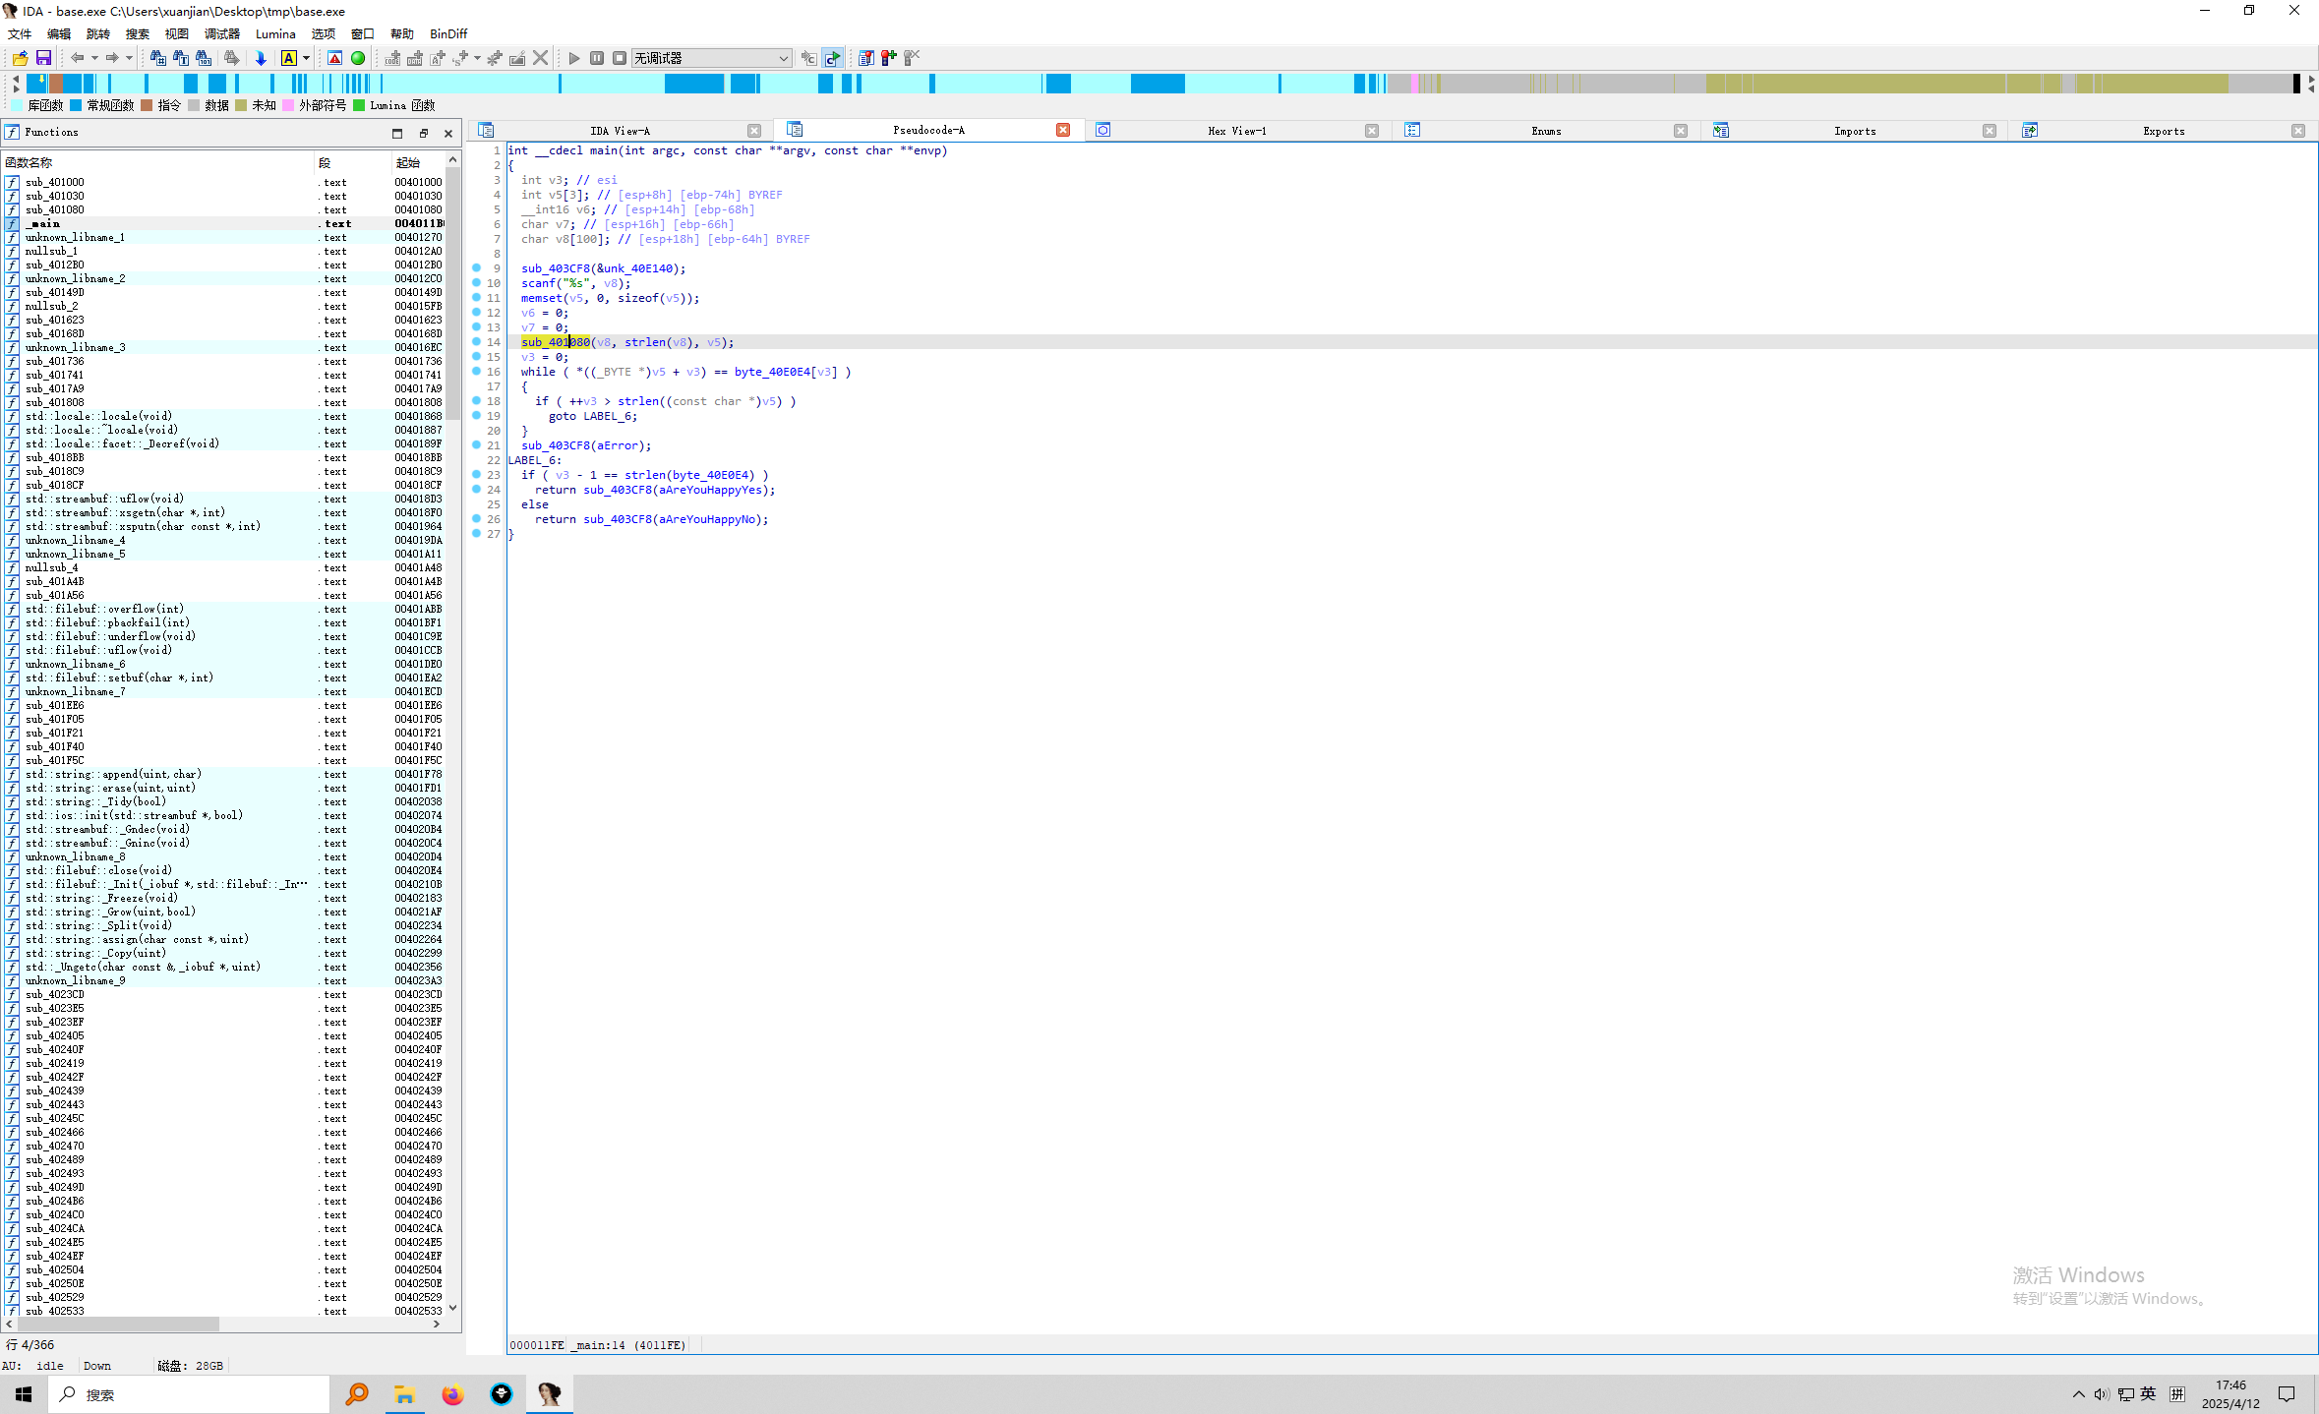Open the Lumina menu

pos(275,33)
